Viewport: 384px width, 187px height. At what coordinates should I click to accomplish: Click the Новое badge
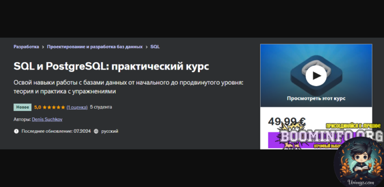click(23, 107)
